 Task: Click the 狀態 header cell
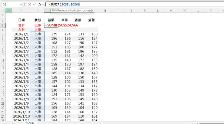(38, 20)
